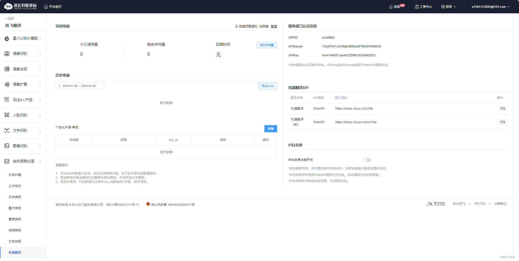Image resolution: width=519 pixels, height=261 pixels.
Task: Click the image recognition sidebar icon
Action: (x=7, y=146)
